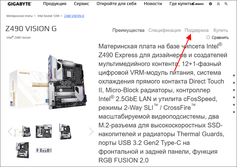Open the Сервис menu
The image size is (237, 167).
click(x=81, y=4)
